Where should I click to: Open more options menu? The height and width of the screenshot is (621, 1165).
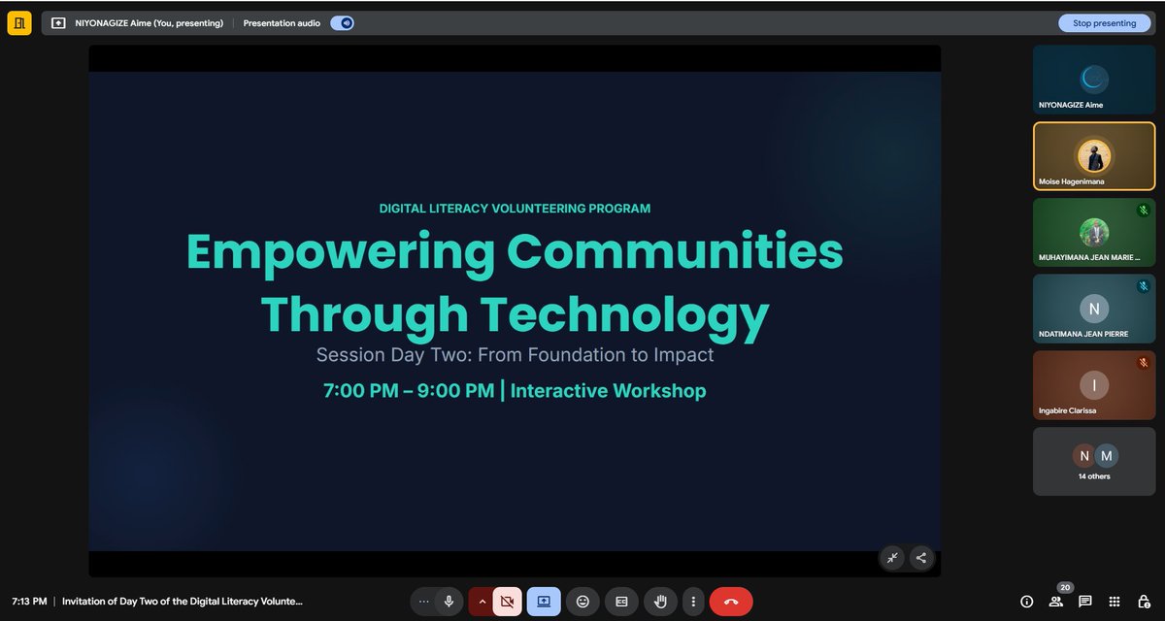tap(692, 602)
